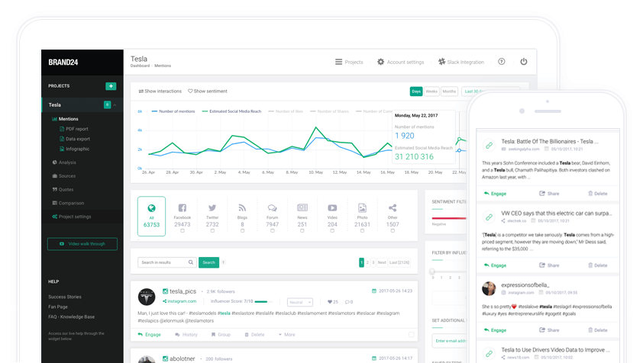The height and width of the screenshot is (363, 643).
Task: Tick the Photo source checkbox
Action: pyautogui.click(x=362, y=231)
